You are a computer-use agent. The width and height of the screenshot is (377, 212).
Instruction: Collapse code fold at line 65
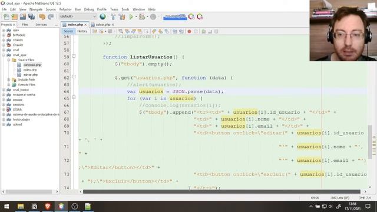(x=74, y=97)
